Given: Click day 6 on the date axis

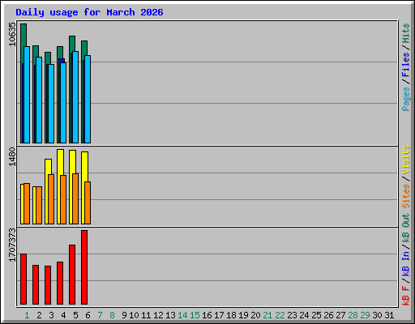Looking at the screenshot, I should click(x=88, y=315).
